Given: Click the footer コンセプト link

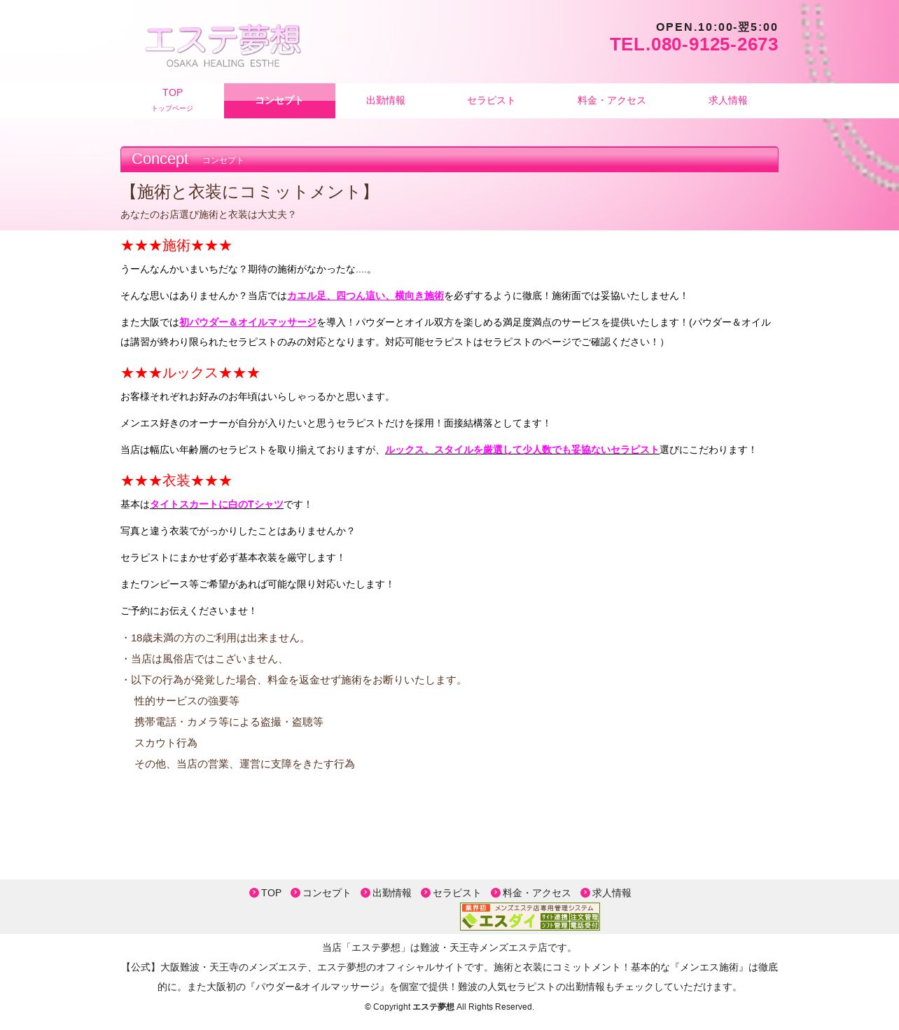Looking at the screenshot, I should [x=326, y=893].
